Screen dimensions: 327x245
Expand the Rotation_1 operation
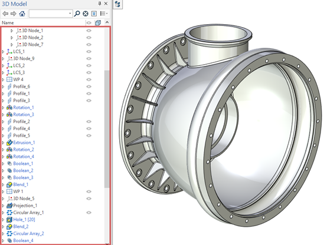point(3,108)
